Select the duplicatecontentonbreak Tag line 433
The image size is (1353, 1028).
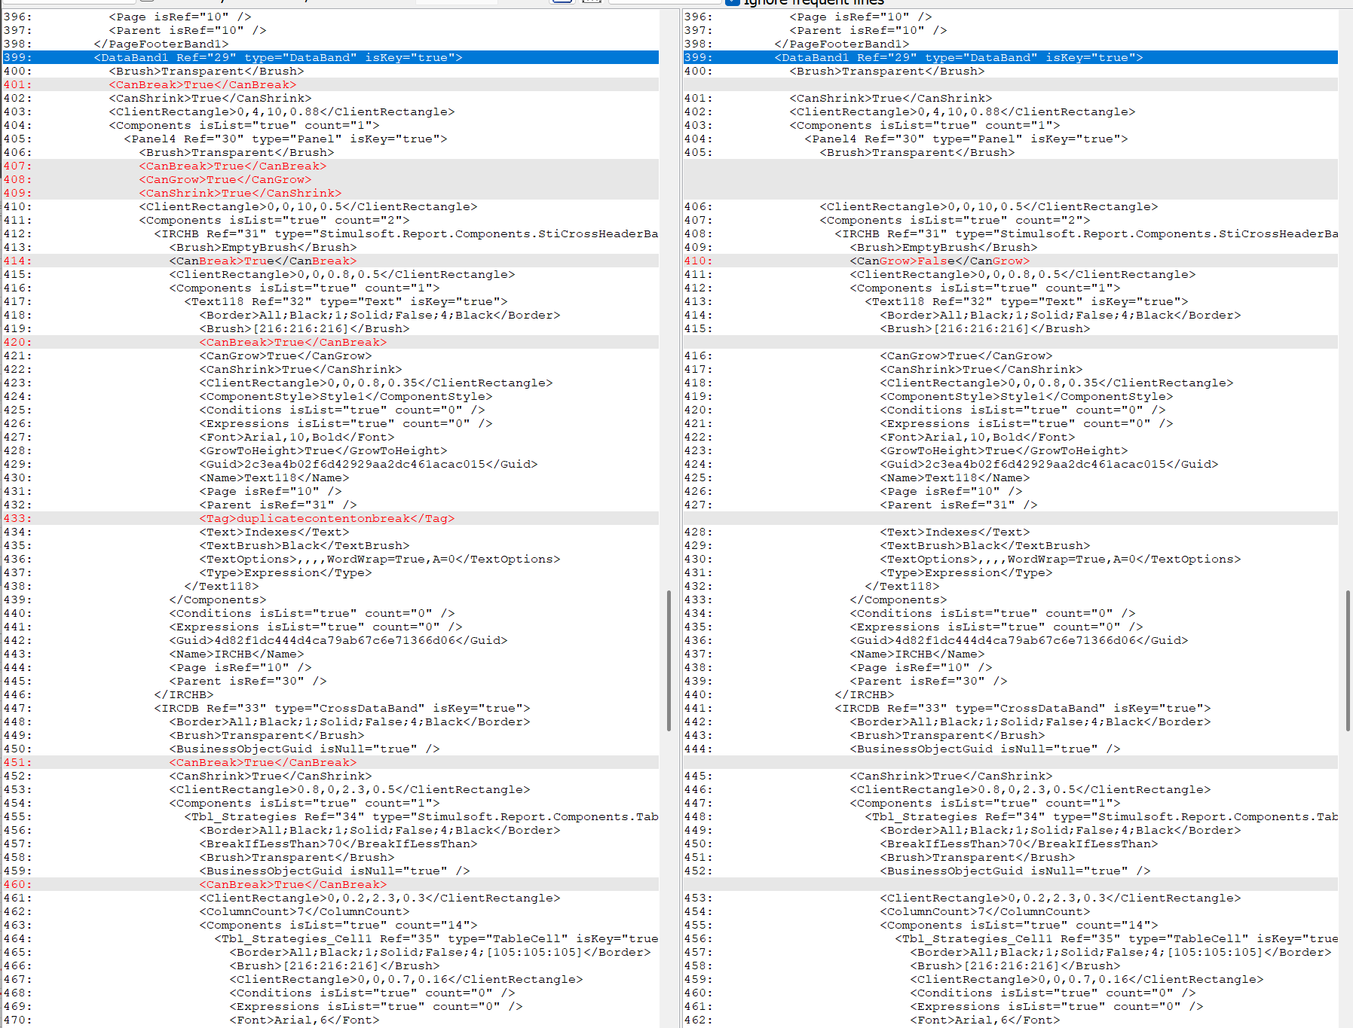[324, 518]
